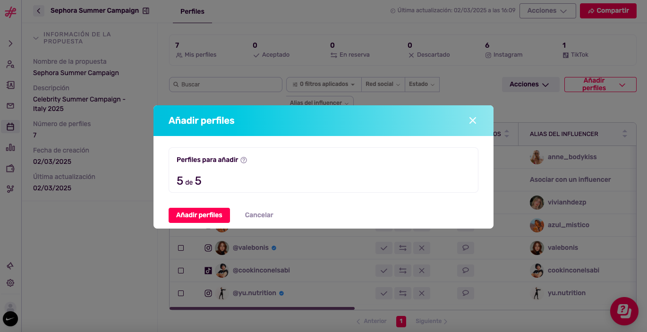Click Cancelar in the dialog
The height and width of the screenshot is (332, 647).
coord(259,215)
